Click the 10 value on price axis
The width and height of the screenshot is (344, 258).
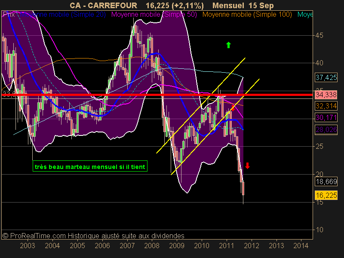click(x=319, y=230)
